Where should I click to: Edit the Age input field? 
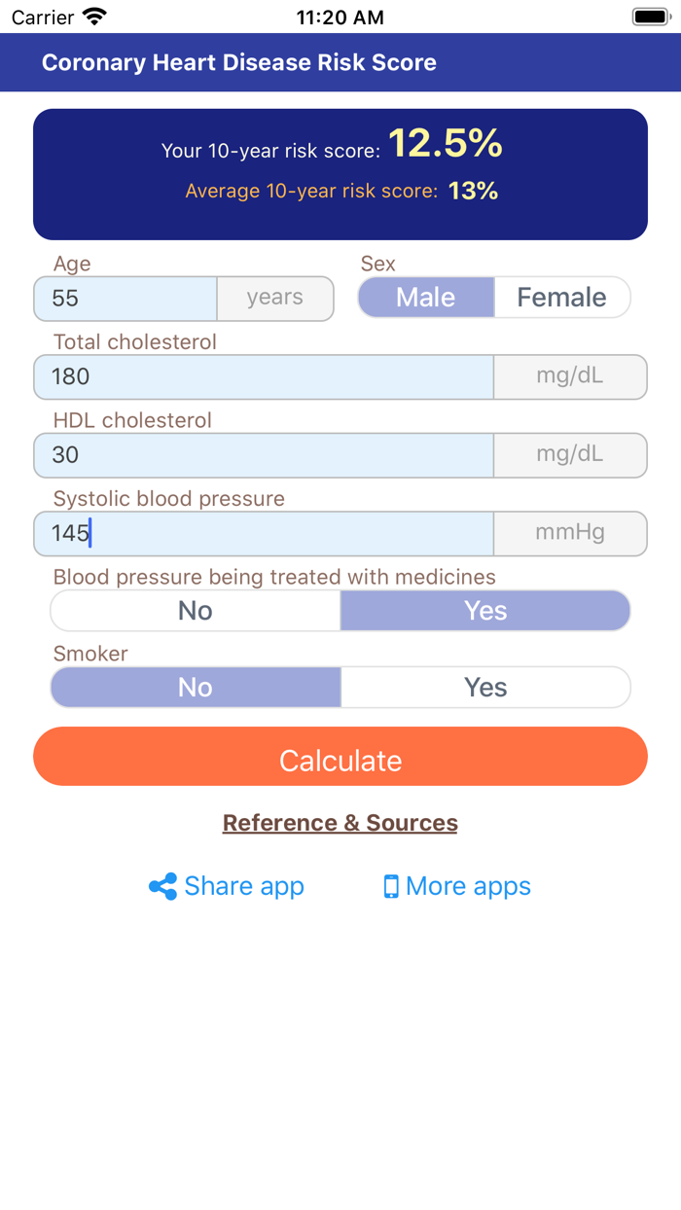click(x=125, y=298)
